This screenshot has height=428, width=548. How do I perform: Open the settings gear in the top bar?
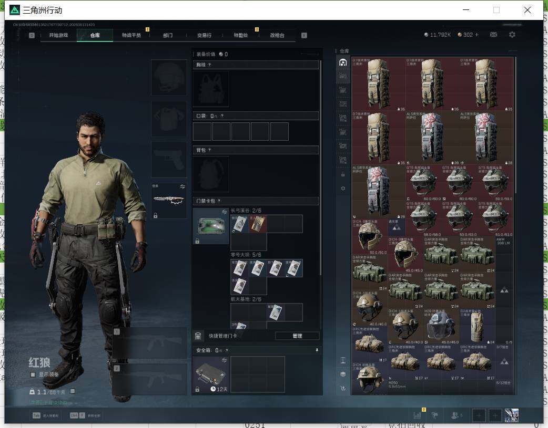point(512,35)
